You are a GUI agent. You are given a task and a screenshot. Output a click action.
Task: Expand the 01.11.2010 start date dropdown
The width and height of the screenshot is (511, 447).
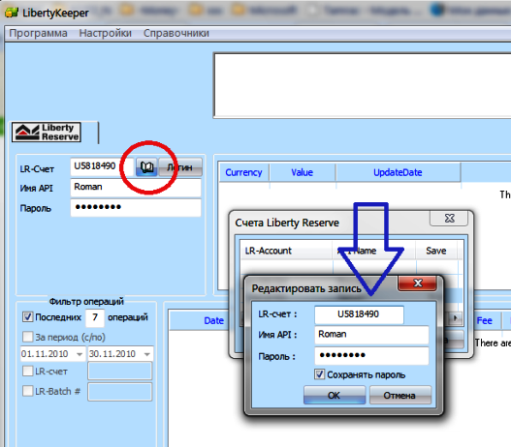pyautogui.click(x=80, y=354)
